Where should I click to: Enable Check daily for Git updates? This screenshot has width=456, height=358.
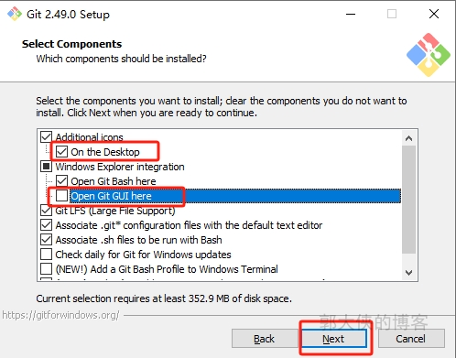point(46,255)
